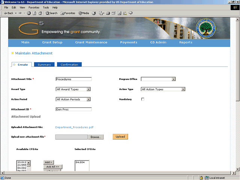Switch to the Summary tab
The height and width of the screenshot is (180, 240).
pyautogui.click(x=44, y=64)
